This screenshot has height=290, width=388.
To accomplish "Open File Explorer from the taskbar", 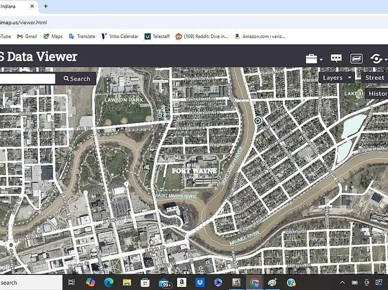I will (x=127, y=282).
